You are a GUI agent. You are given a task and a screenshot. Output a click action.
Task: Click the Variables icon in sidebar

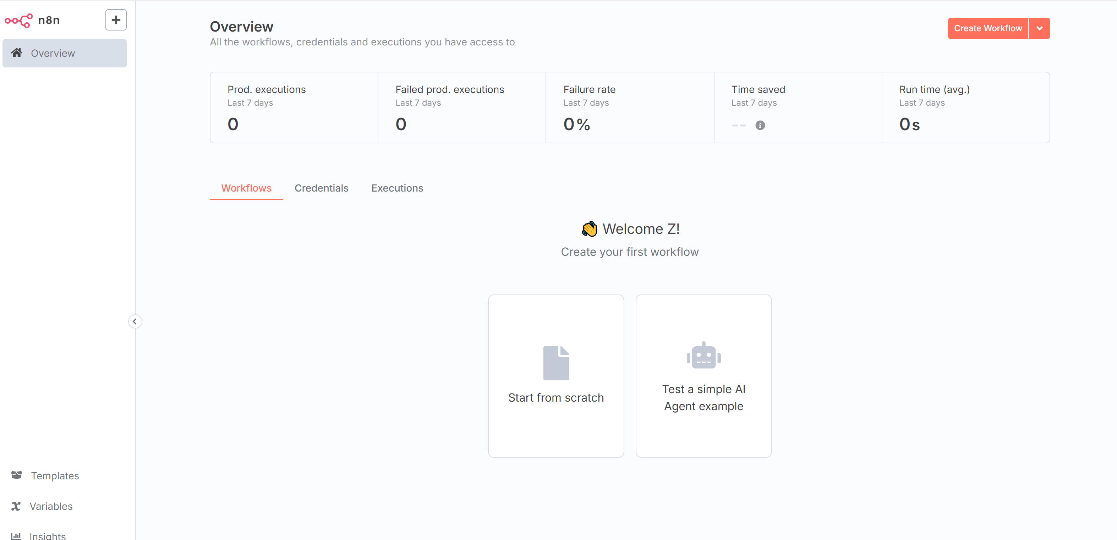point(16,506)
